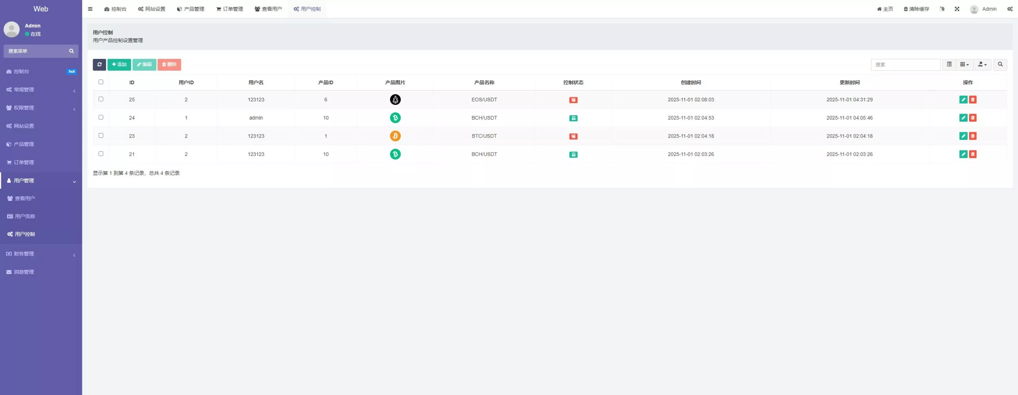Image resolution: width=1018 pixels, height=395 pixels.
Task: Open the export data dropdown
Action: (982, 64)
